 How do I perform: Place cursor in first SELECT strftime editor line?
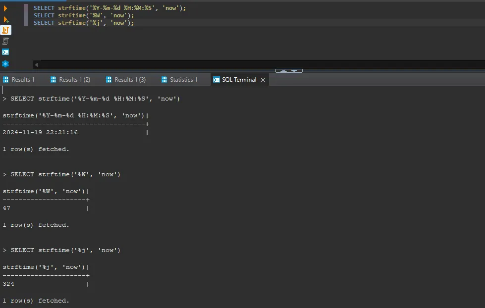[x=110, y=8]
